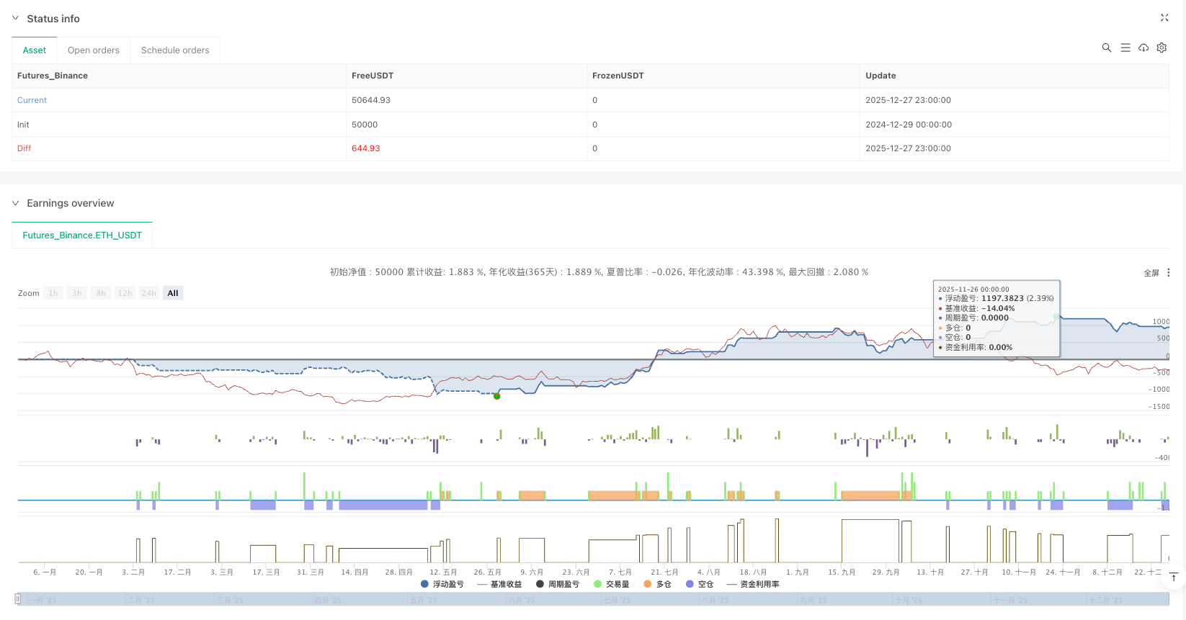Viewport: 1186px width, 620px height.
Task: Click the 全屏 fullscreen button
Action: 1151,273
